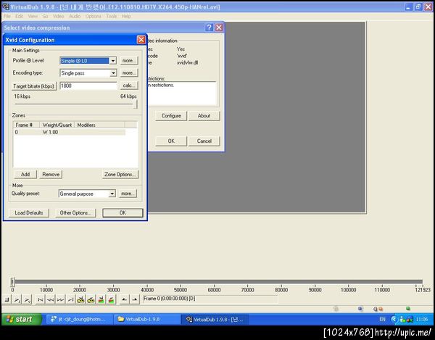The image size is (435, 340).
Task: Click the bitrate slider handle
Action: tap(136, 104)
